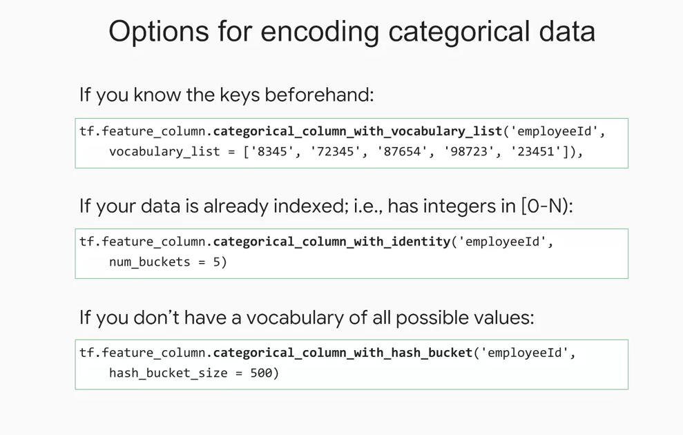Viewport: 683px width, 435px height.
Task: Click 'categorical_column_with_identity' function name
Action: click(x=331, y=242)
